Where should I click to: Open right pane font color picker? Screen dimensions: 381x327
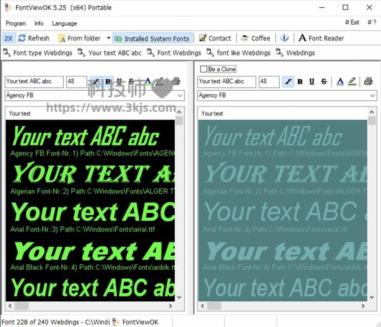pos(340,81)
